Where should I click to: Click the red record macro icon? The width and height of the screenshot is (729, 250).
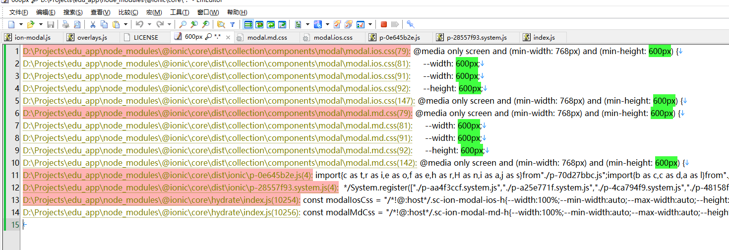pos(384,24)
